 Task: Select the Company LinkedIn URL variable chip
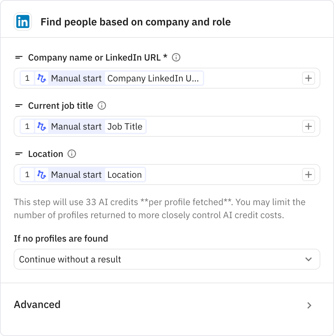coord(154,78)
